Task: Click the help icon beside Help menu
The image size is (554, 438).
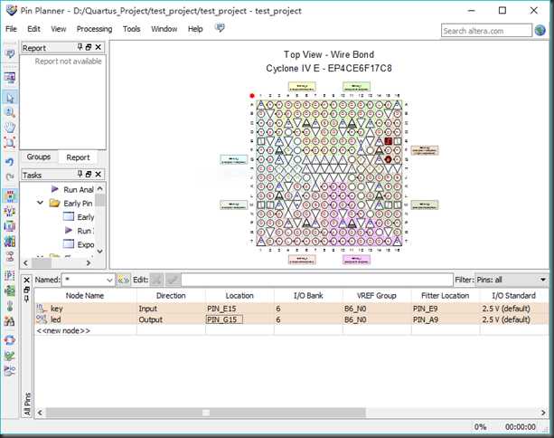Action: coord(220,27)
